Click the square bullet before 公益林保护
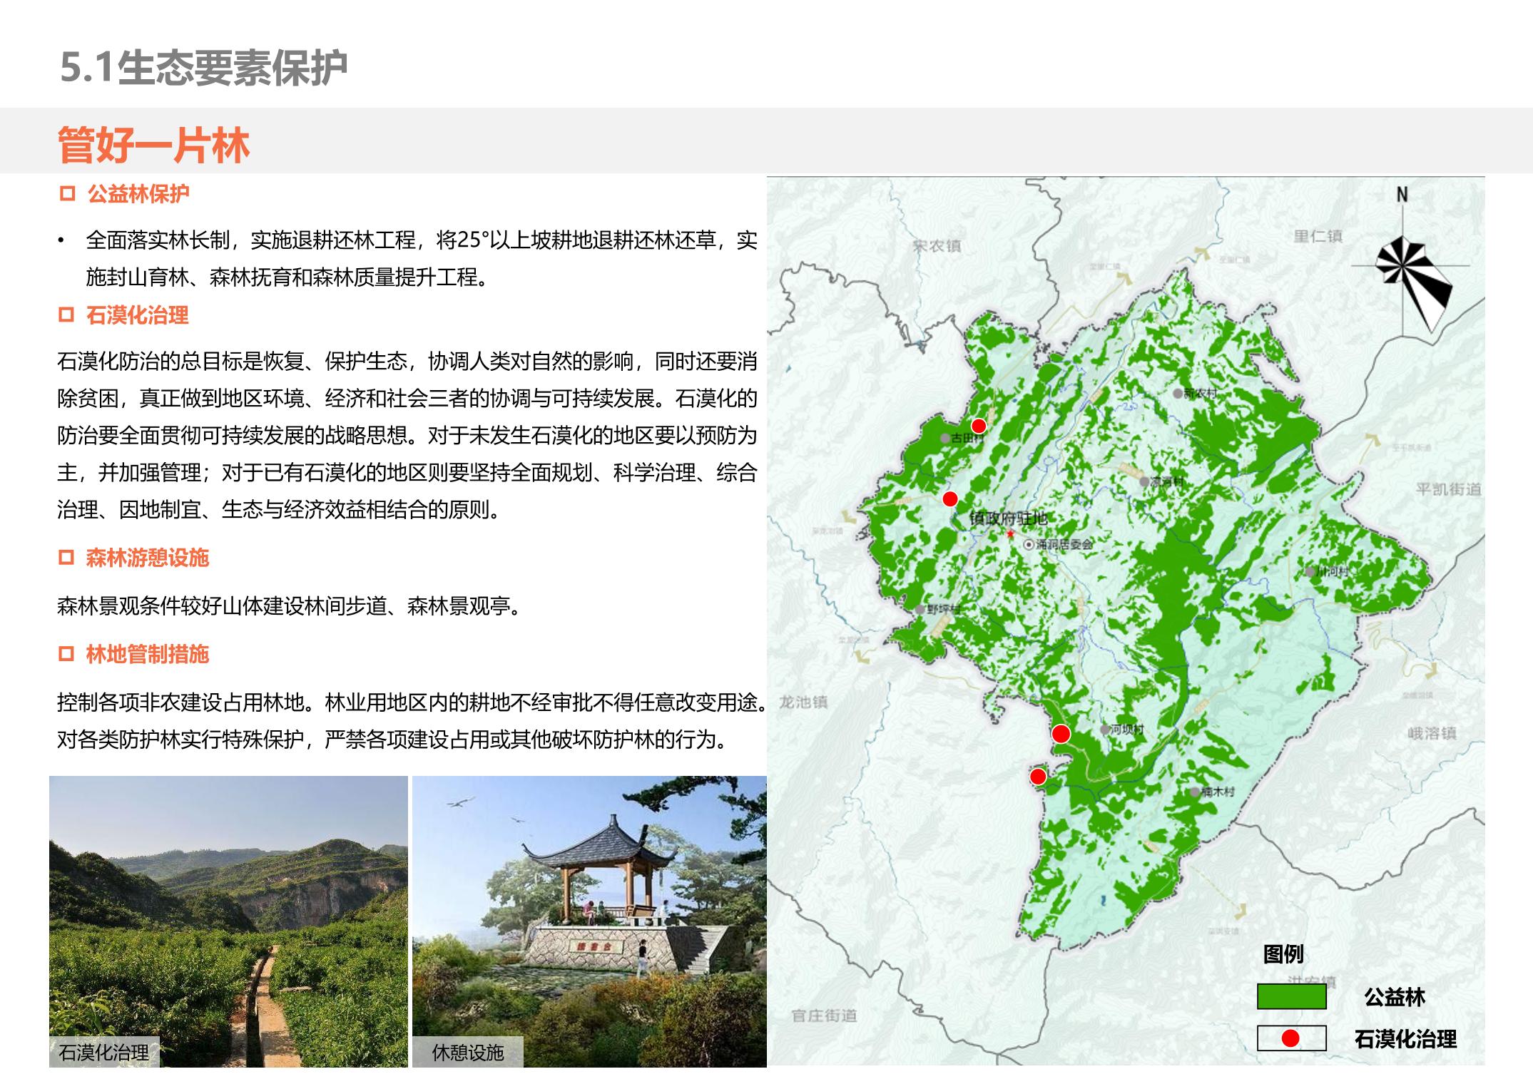Screen dimensions: 1533x1084 tap(67, 194)
